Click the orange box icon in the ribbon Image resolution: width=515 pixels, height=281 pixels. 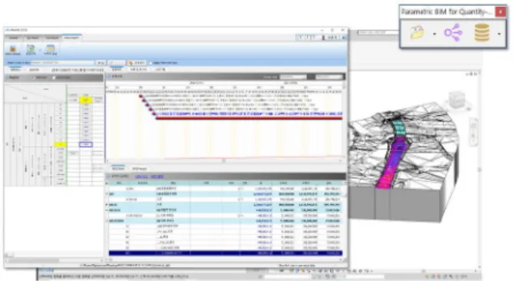(13, 49)
